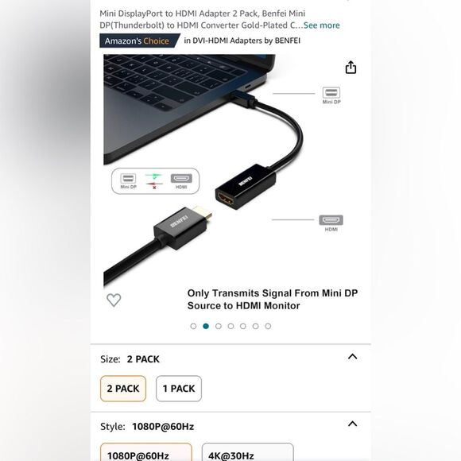Viewport: 461px width, 461px height.
Task: Choose the 1080P@60Hz style option
Action: tap(146, 452)
